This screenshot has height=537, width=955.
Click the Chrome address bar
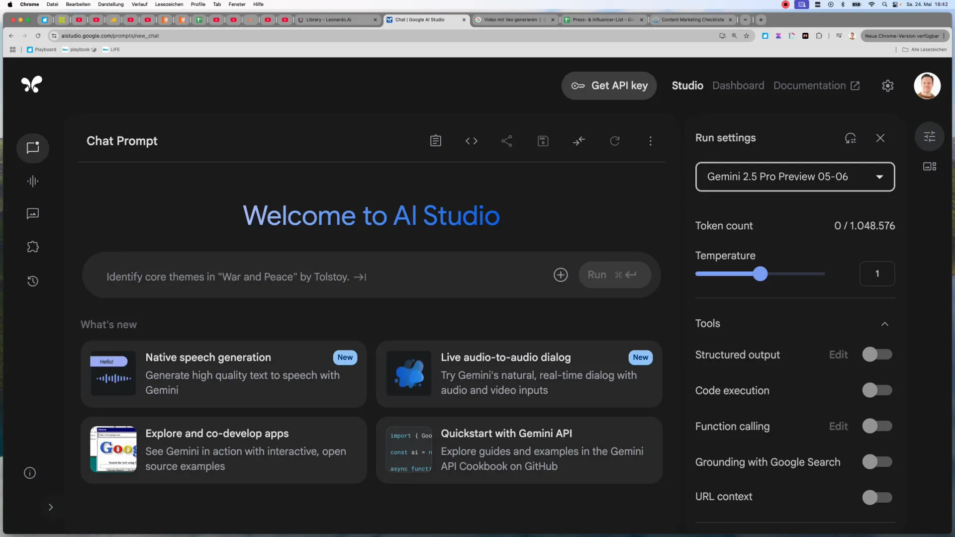[x=388, y=36]
